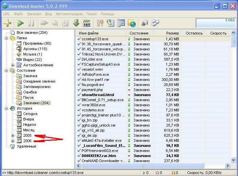Expand the 2006 history node

coord(13,141)
